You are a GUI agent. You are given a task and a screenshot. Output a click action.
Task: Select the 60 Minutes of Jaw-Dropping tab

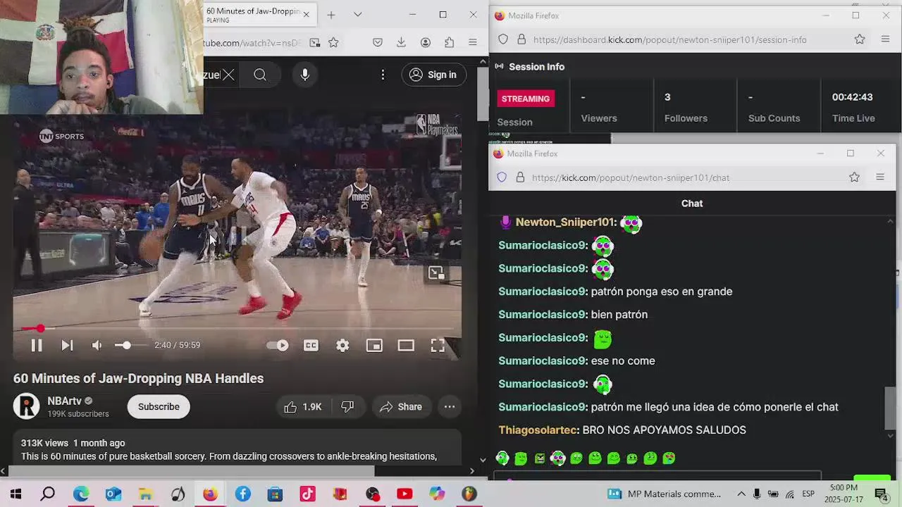(254, 15)
